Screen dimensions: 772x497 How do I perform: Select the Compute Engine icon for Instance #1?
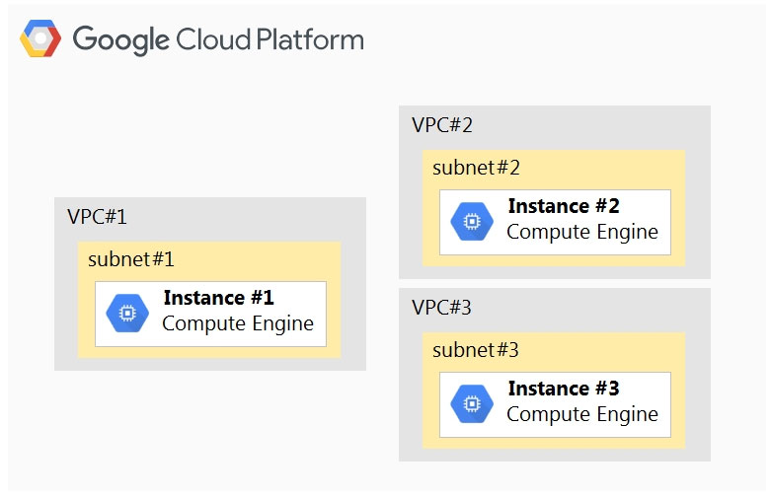(126, 314)
